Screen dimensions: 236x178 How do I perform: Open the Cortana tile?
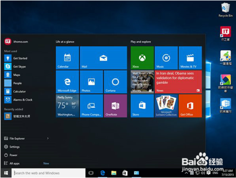click(115, 82)
